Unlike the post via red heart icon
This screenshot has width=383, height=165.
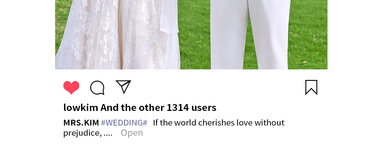[x=71, y=87]
